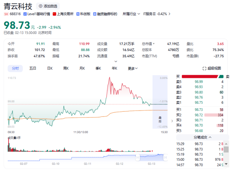Toggle the 总市值 dropdown arrow
This screenshot has height=171, width=230.
tap(154, 44)
